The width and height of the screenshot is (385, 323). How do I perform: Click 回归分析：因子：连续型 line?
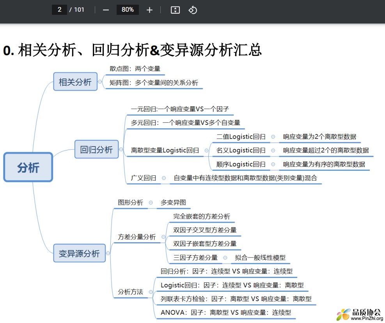227,271
